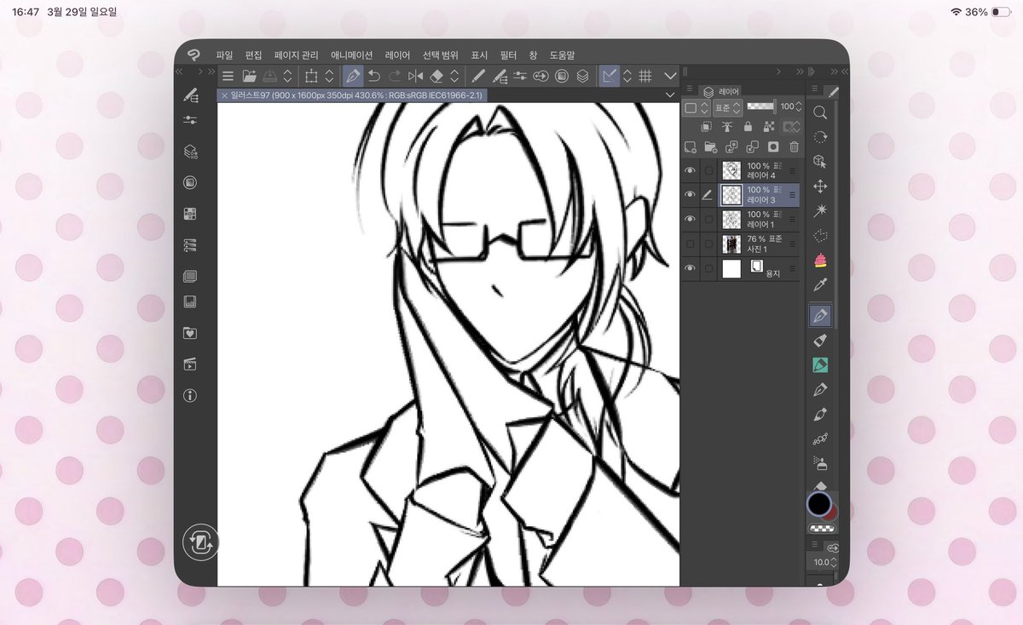1023x625 pixels.
Task: Hide the 용지 paper layer
Action: tap(690, 269)
